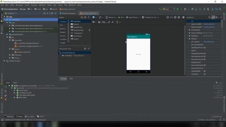Open the Build menu in the menu bar

[49, 5]
